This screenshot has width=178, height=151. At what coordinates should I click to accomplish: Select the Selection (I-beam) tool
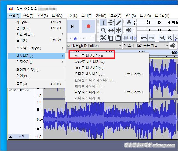click(103, 22)
